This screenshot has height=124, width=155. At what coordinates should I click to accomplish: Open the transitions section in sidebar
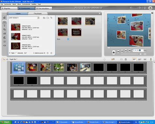4,22
